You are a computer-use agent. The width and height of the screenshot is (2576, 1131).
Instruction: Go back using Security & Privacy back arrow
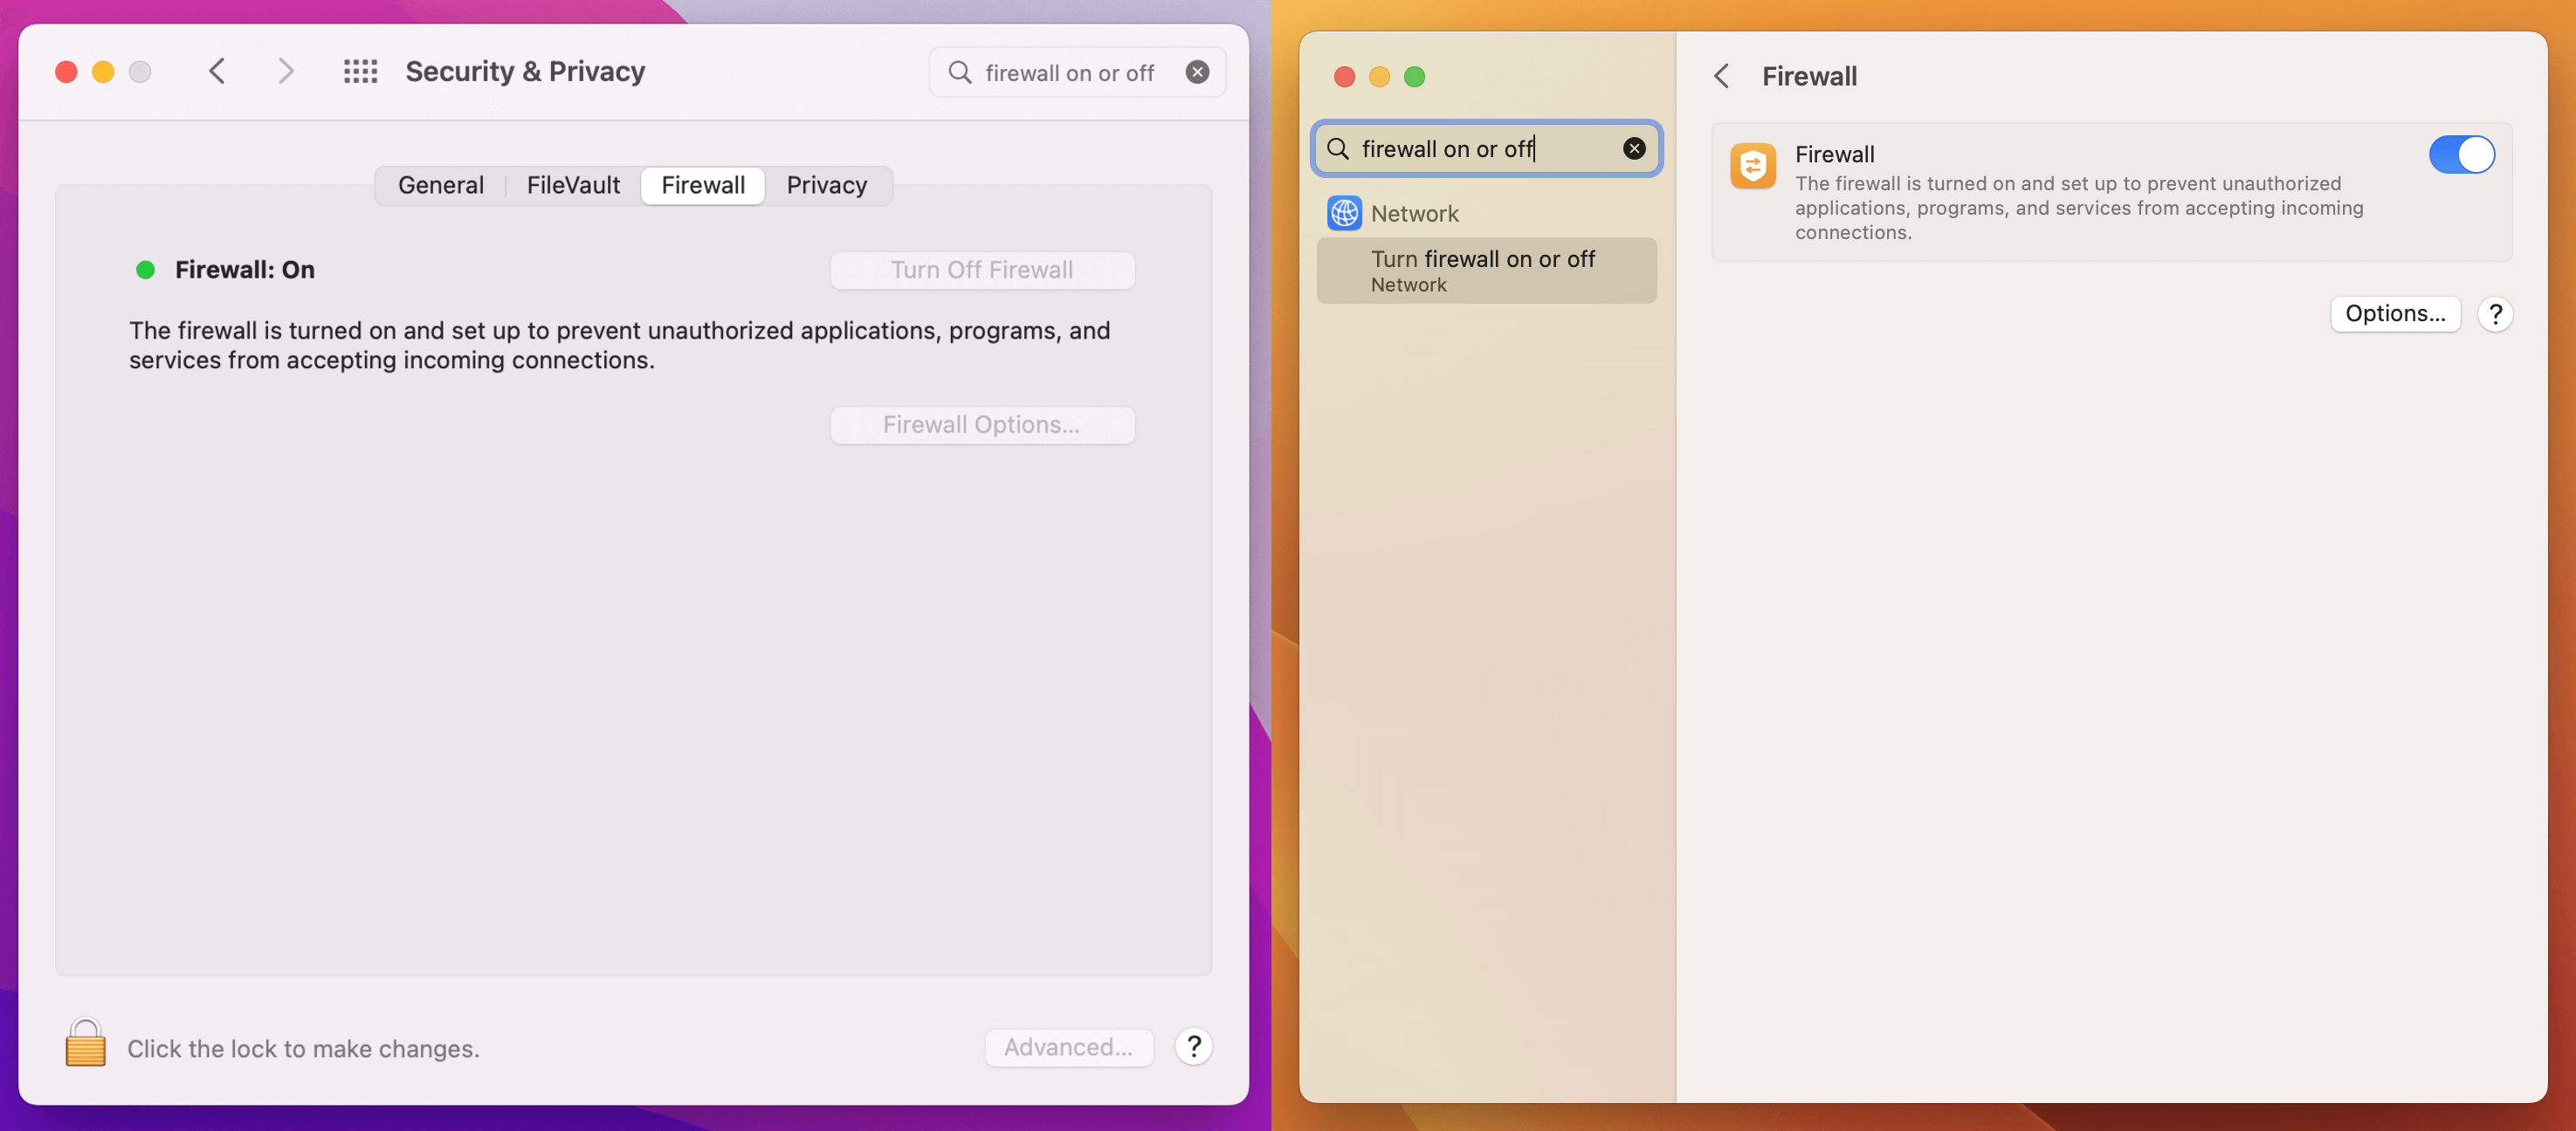point(217,72)
